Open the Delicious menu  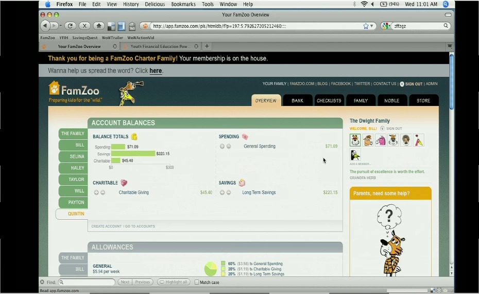tap(155, 4)
